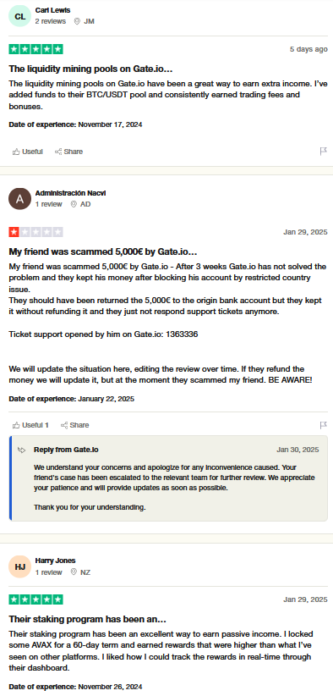The height and width of the screenshot is (696, 333).
Task: Open Administración Nacvi's profile link
Action: tap(70, 193)
